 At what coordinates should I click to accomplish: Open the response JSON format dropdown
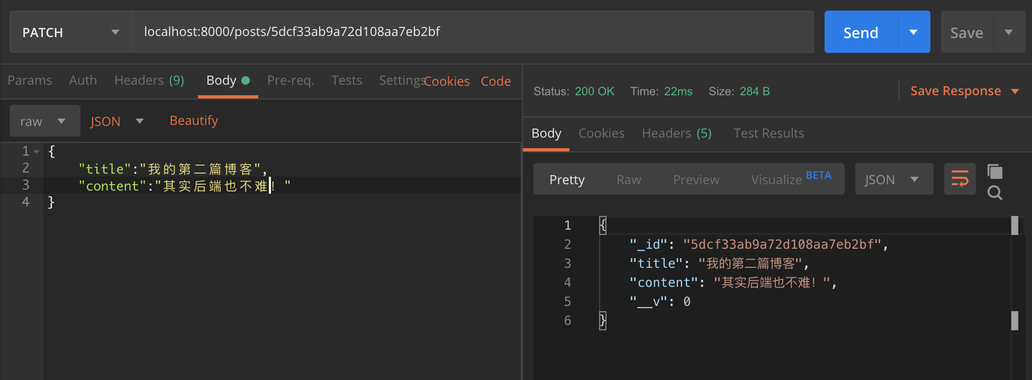coord(893,179)
